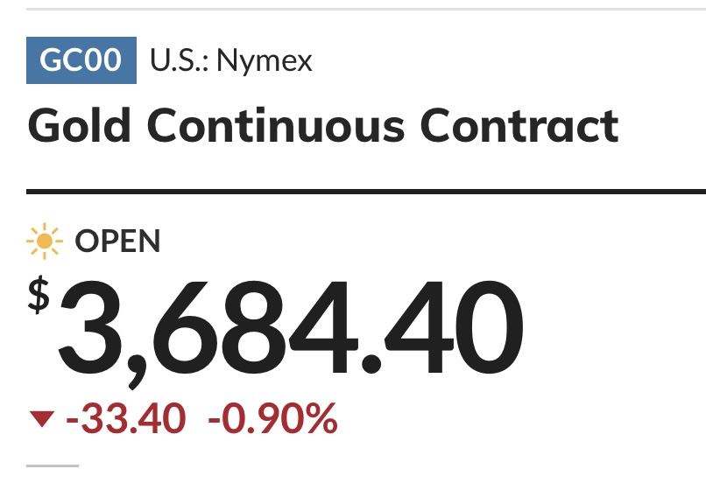Click the OPEN market status label

click(x=117, y=241)
